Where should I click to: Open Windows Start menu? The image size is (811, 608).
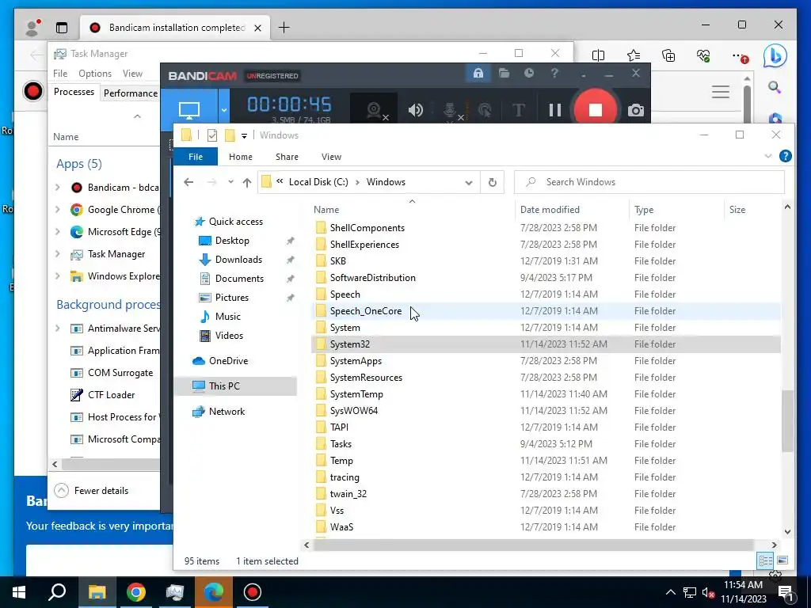(x=19, y=592)
